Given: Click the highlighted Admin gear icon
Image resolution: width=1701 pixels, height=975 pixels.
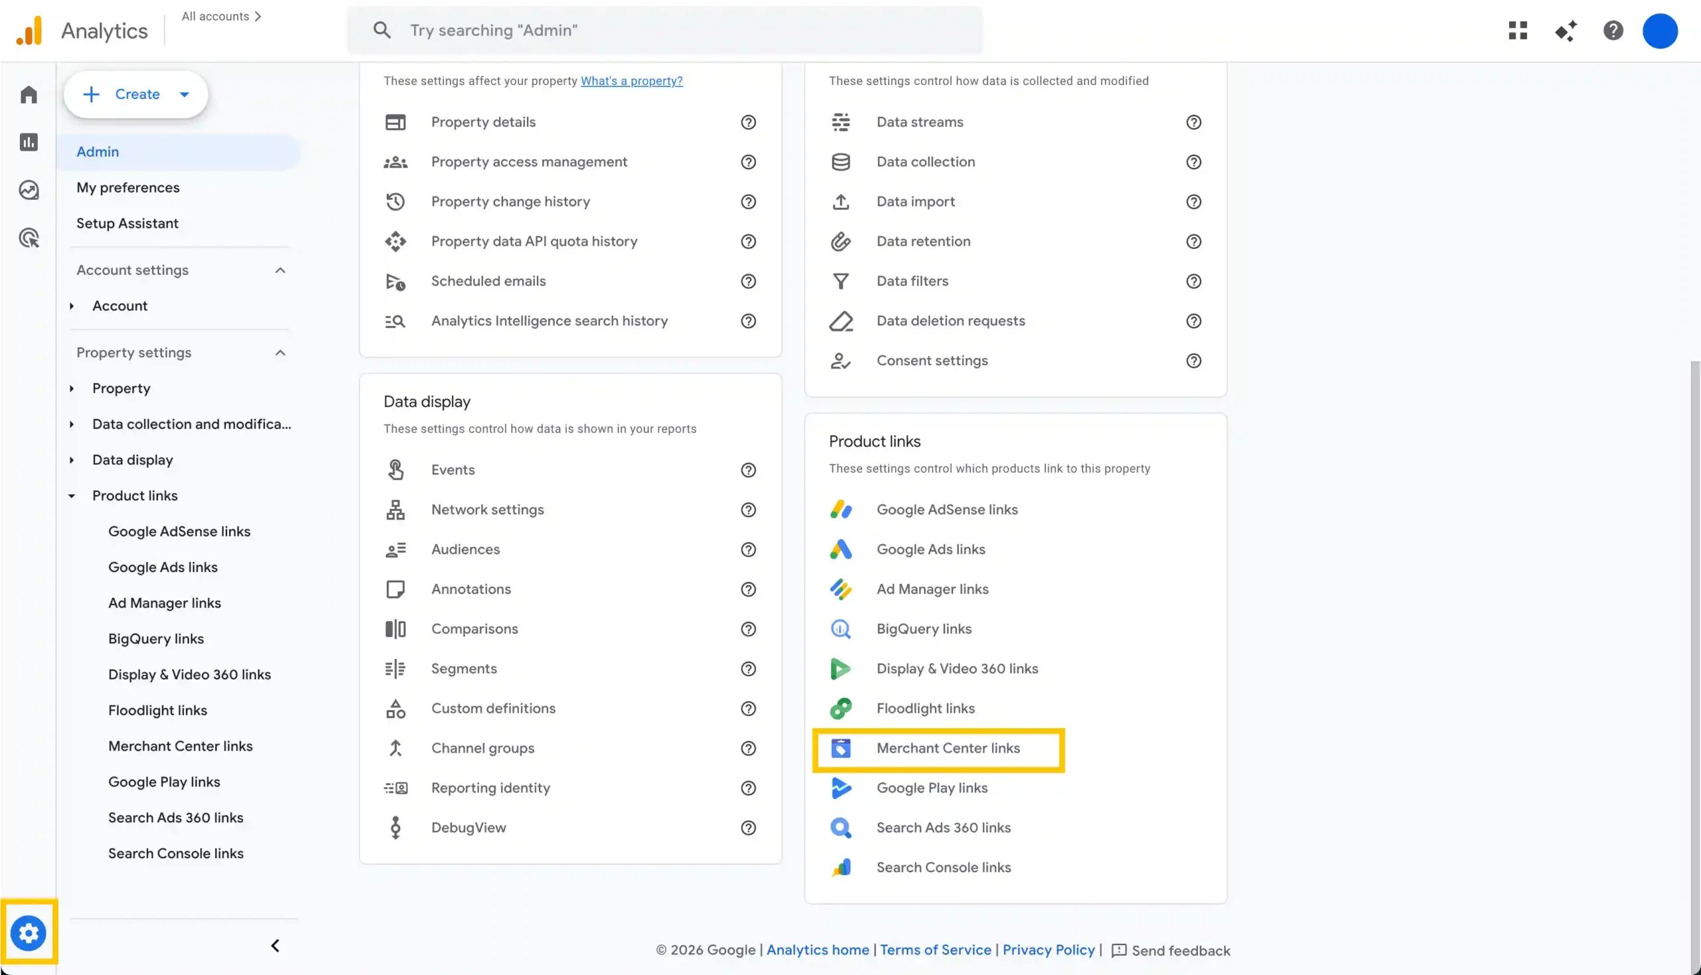Looking at the screenshot, I should tap(28, 932).
